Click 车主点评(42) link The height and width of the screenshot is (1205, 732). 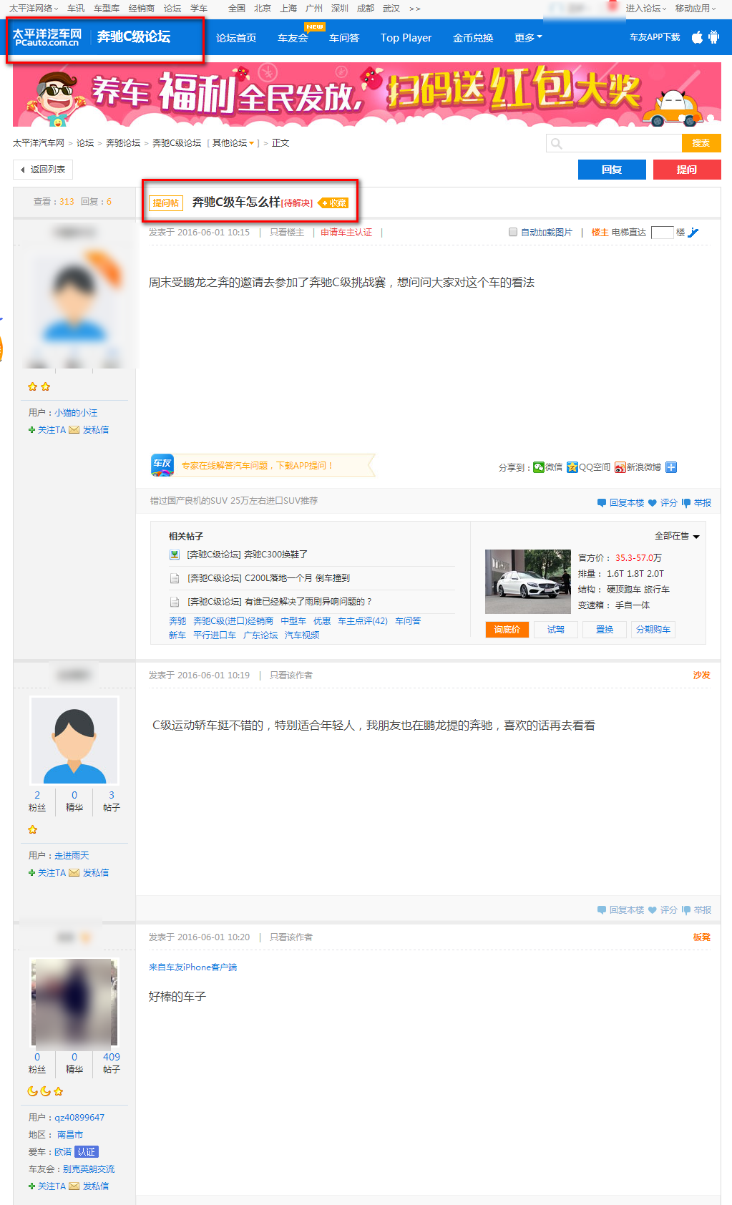click(363, 621)
